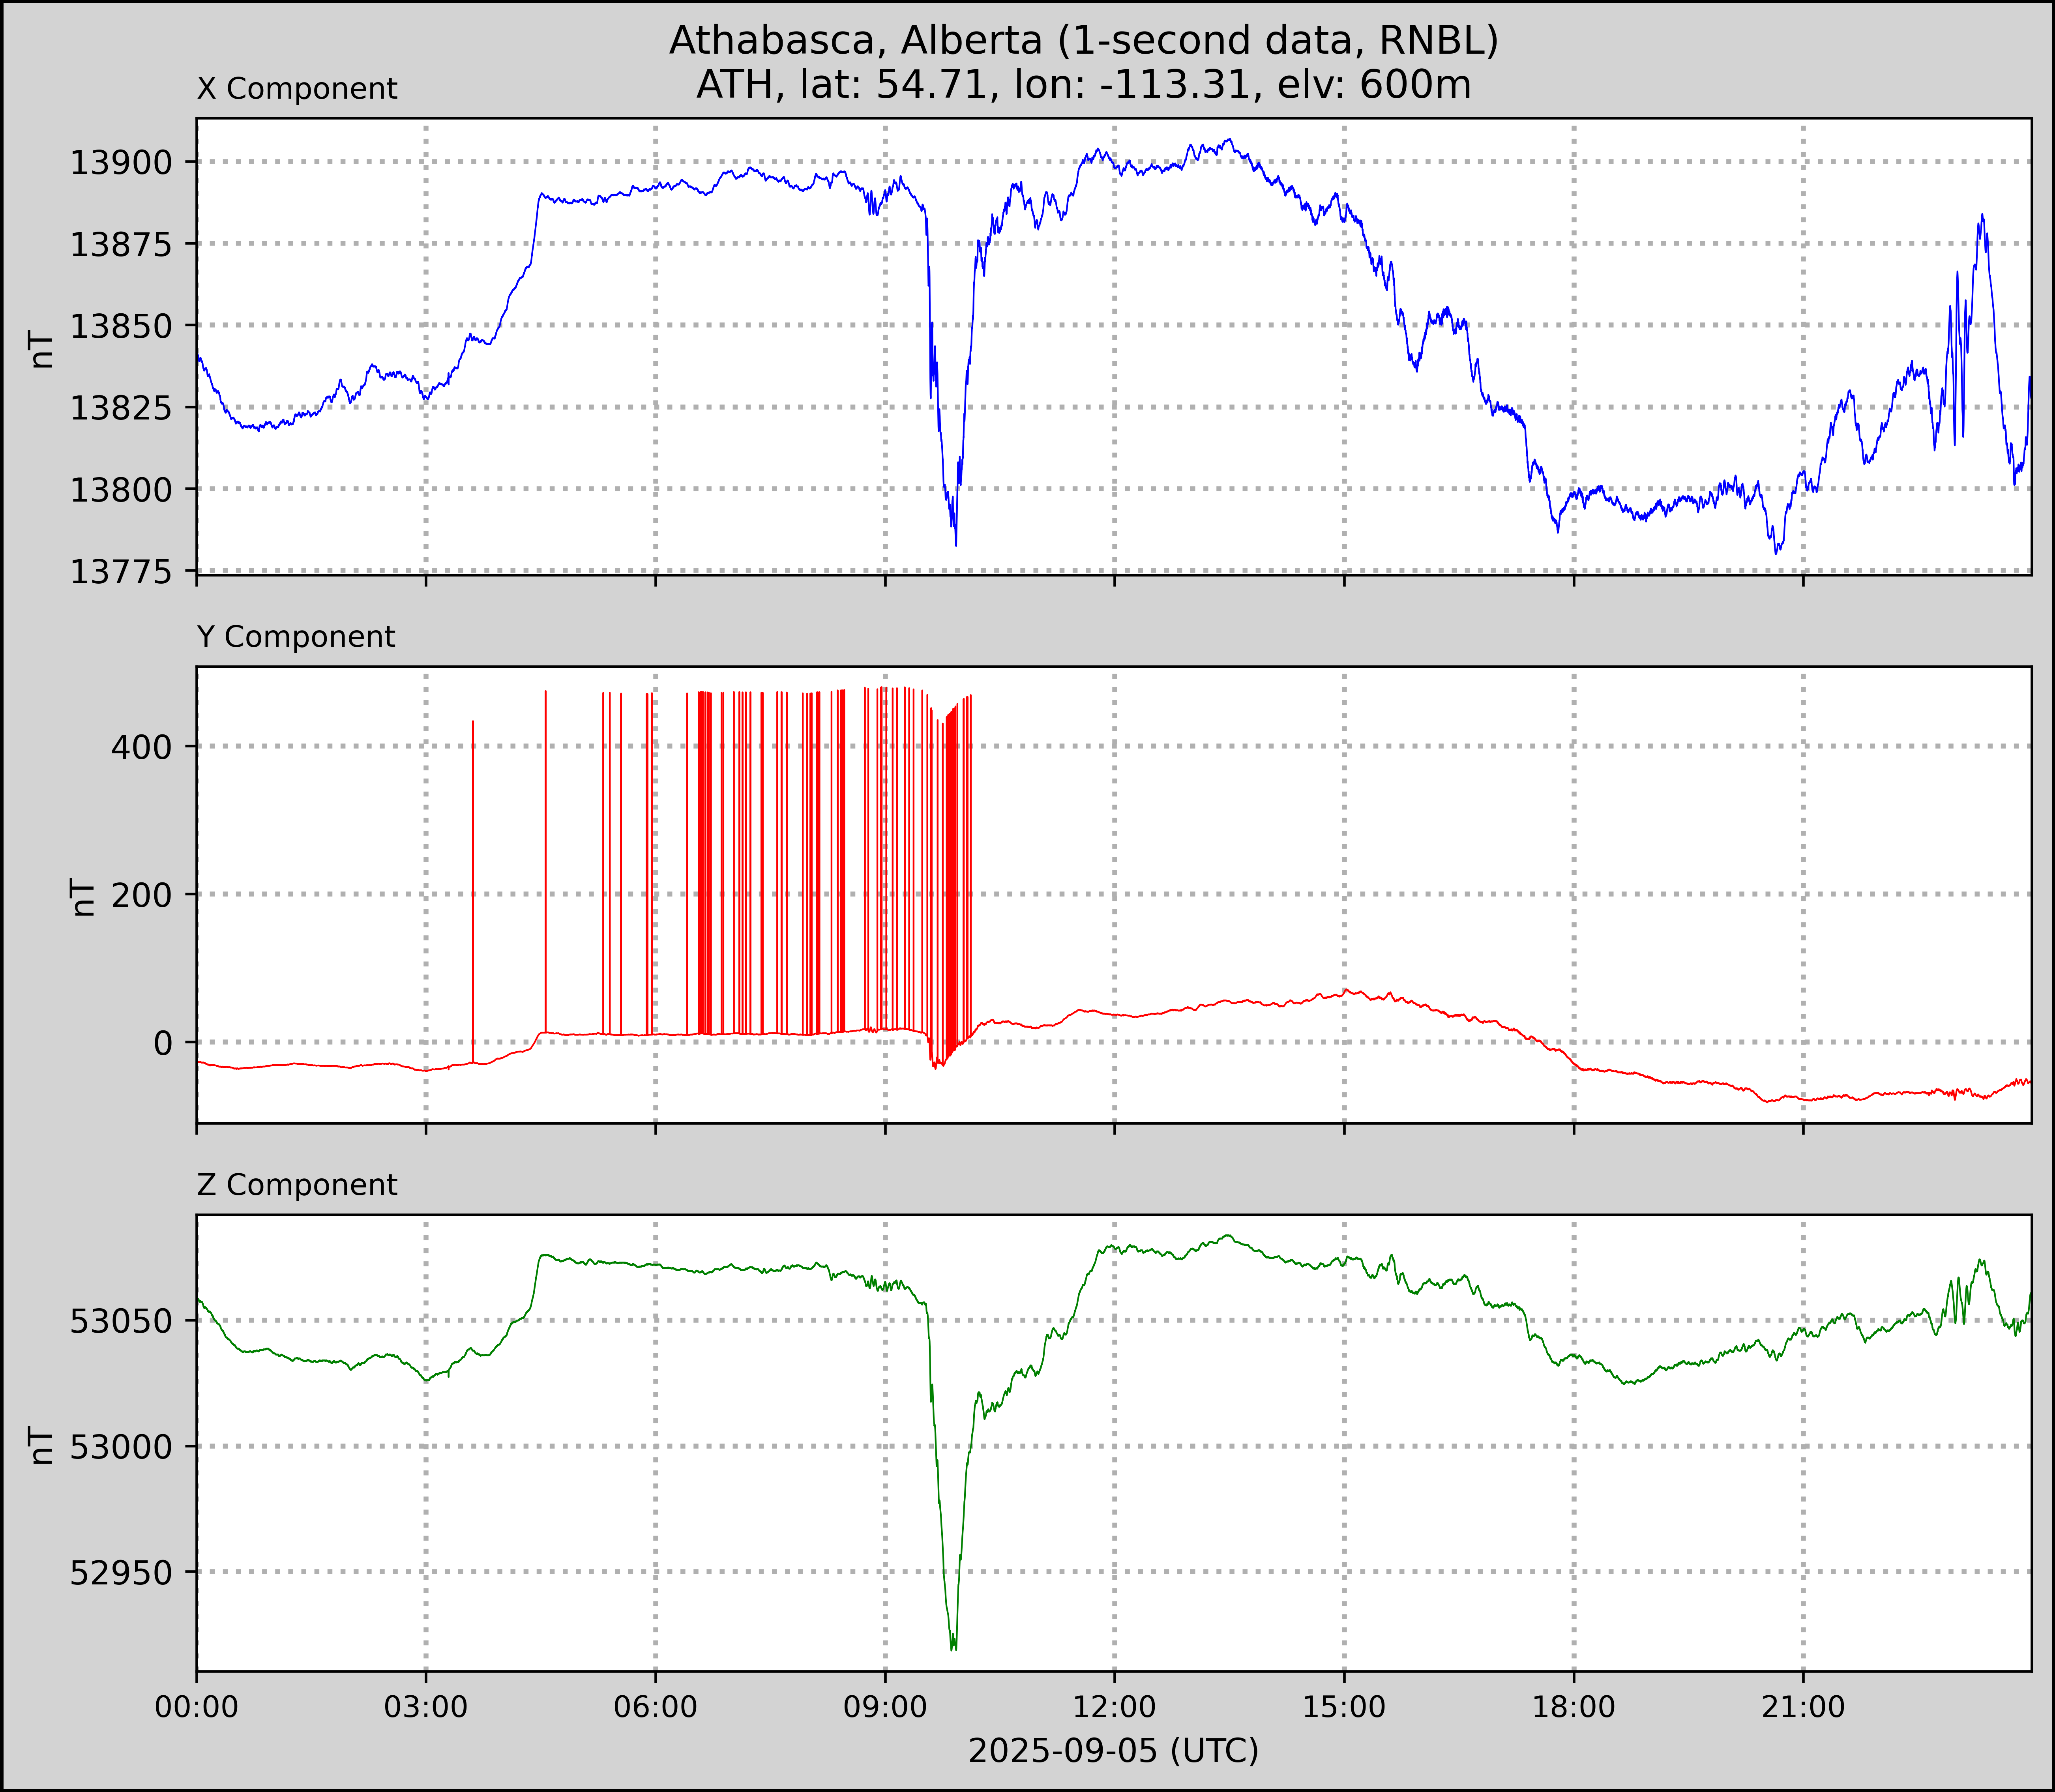Click the 'X Component' panel label
This screenshot has height=1792, width=2055.
pyautogui.click(x=297, y=89)
